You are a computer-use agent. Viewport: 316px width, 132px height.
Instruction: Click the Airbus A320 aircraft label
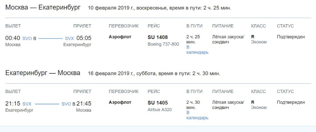[x=160, y=110]
